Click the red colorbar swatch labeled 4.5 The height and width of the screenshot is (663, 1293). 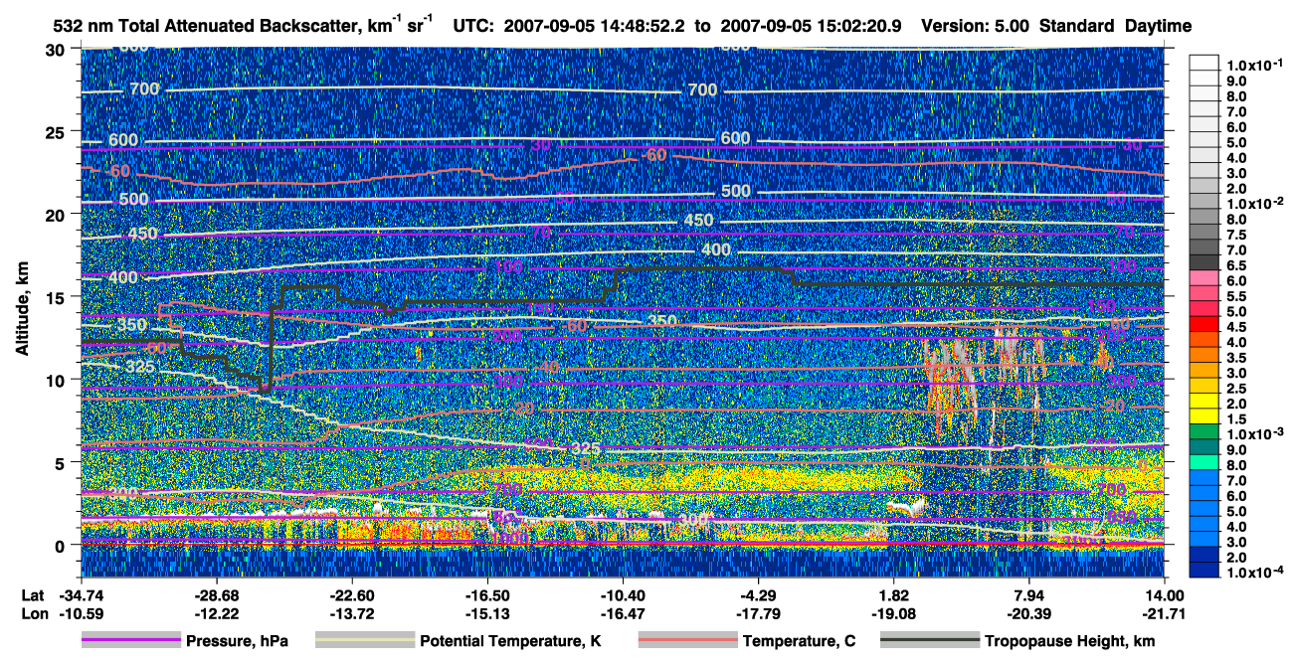click(x=1204, y=323)
